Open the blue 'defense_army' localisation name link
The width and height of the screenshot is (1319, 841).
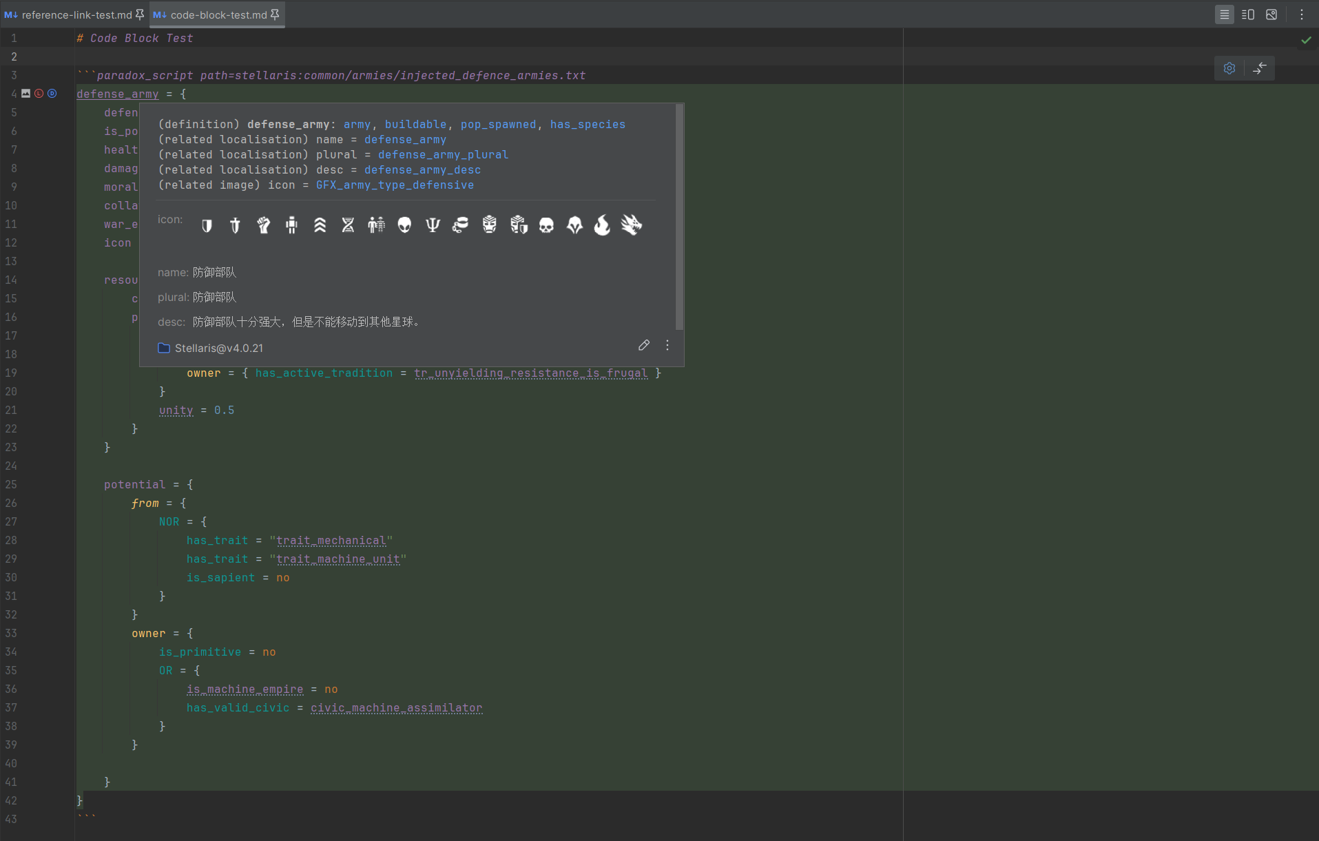[x=405, y=140]
